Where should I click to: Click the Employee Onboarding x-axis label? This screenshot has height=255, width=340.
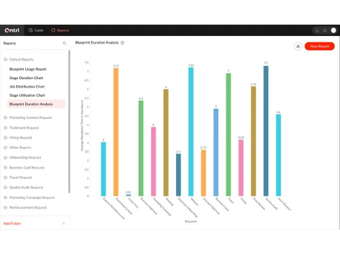click(x=188, y=207)
